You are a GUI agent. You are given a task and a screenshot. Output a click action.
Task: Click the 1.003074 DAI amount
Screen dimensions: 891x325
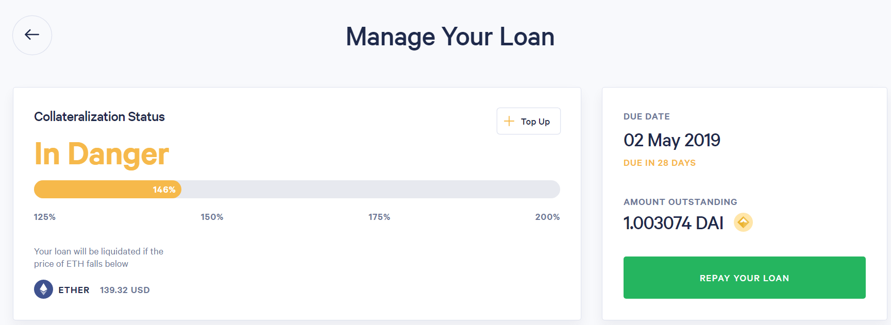click(x=673, y=223)
